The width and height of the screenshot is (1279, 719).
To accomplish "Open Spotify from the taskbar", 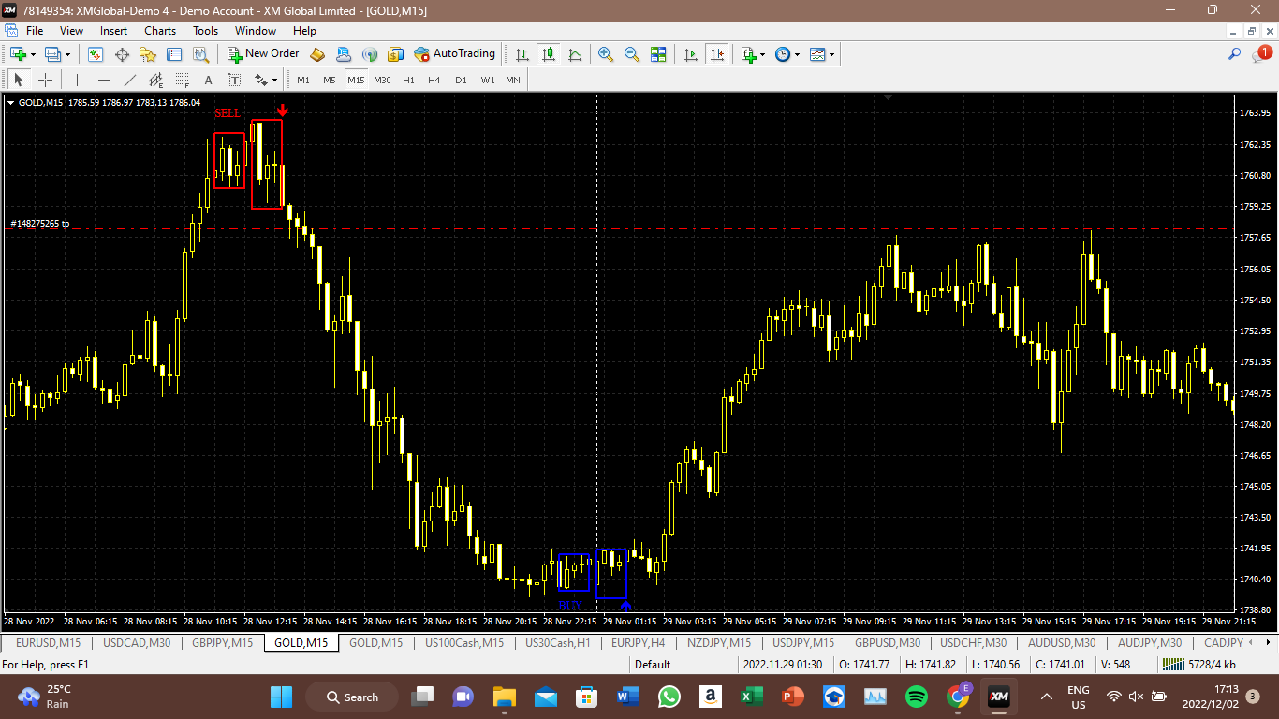I will click(x=917, y=697).
